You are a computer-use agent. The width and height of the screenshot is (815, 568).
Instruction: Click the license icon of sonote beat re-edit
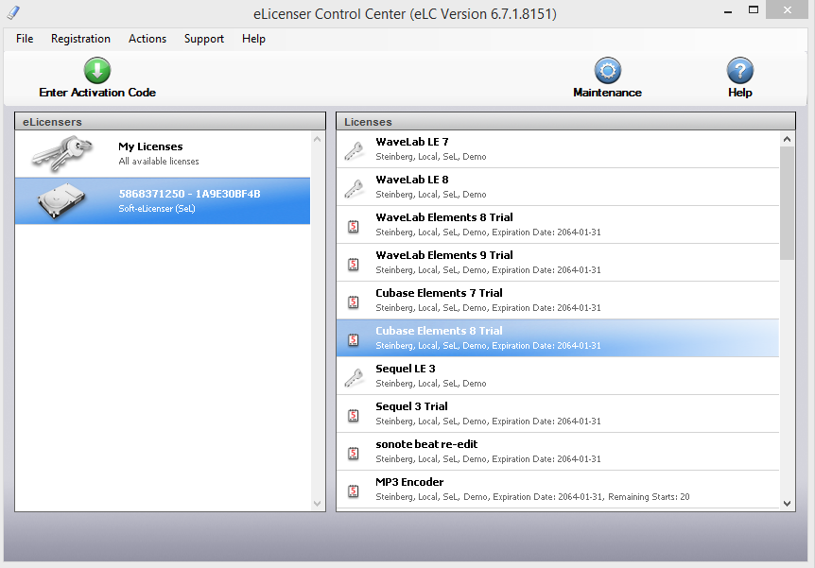point(354,453)
